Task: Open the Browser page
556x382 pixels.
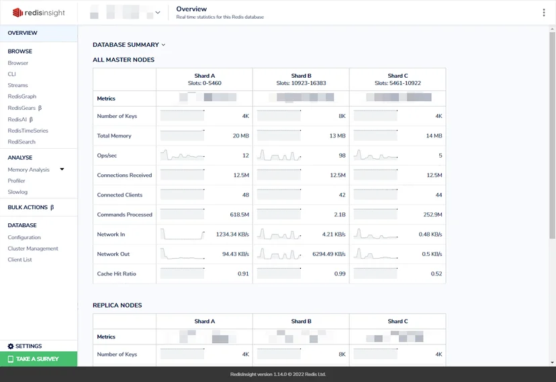Action: [17, 63]
